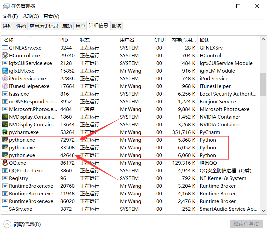267x234 pixels.
Task: Click the 简略信息(D) link text
Action: 27,224
